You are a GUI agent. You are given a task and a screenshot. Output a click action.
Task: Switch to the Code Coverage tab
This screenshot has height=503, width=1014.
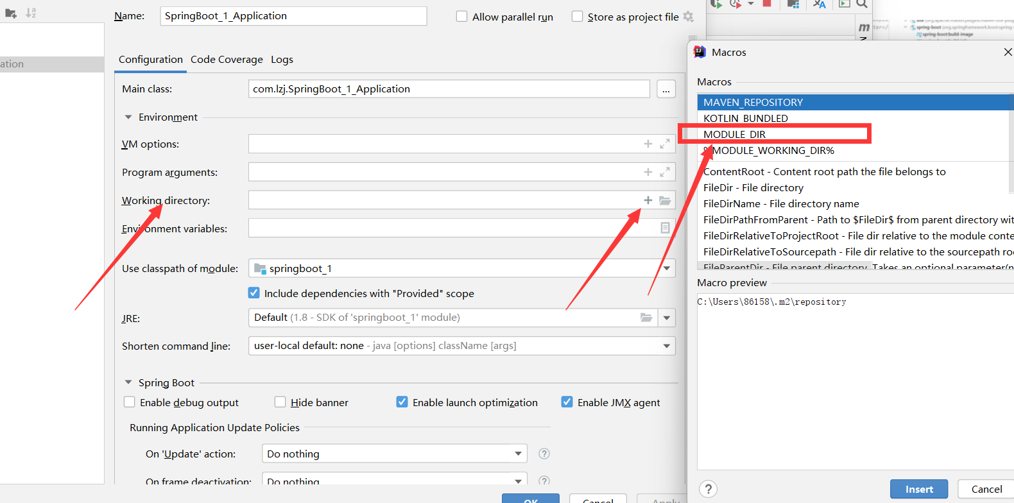[x=227, y=60]
